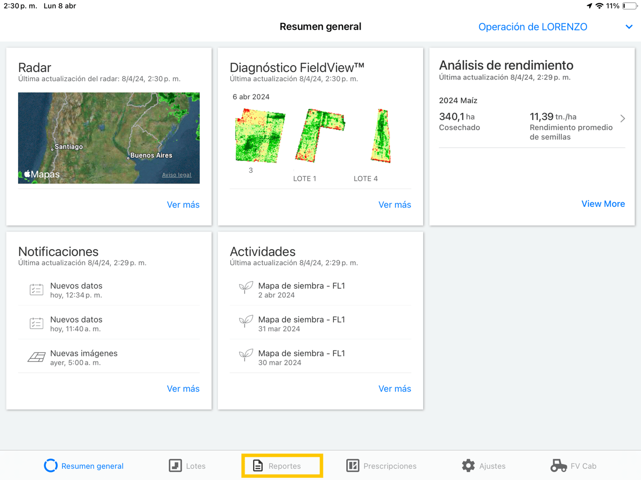This screenshot has width=641, height=480.
Task: Open the Aviso legal link
Action: click(x=177, y=174)
